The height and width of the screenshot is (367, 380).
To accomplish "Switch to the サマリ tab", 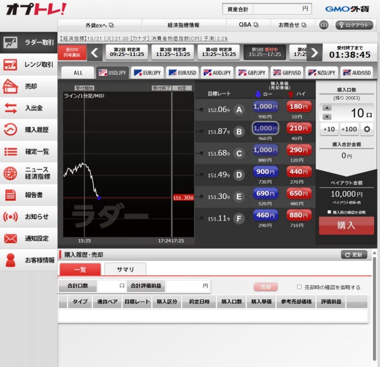I will coord(125,269).
